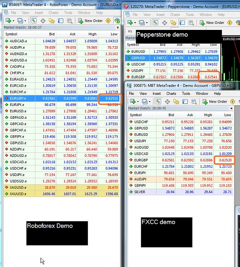Select USDCAD row in MBT Market Watch
Viewport: 240px width, 267px height.
coord(180,154)
